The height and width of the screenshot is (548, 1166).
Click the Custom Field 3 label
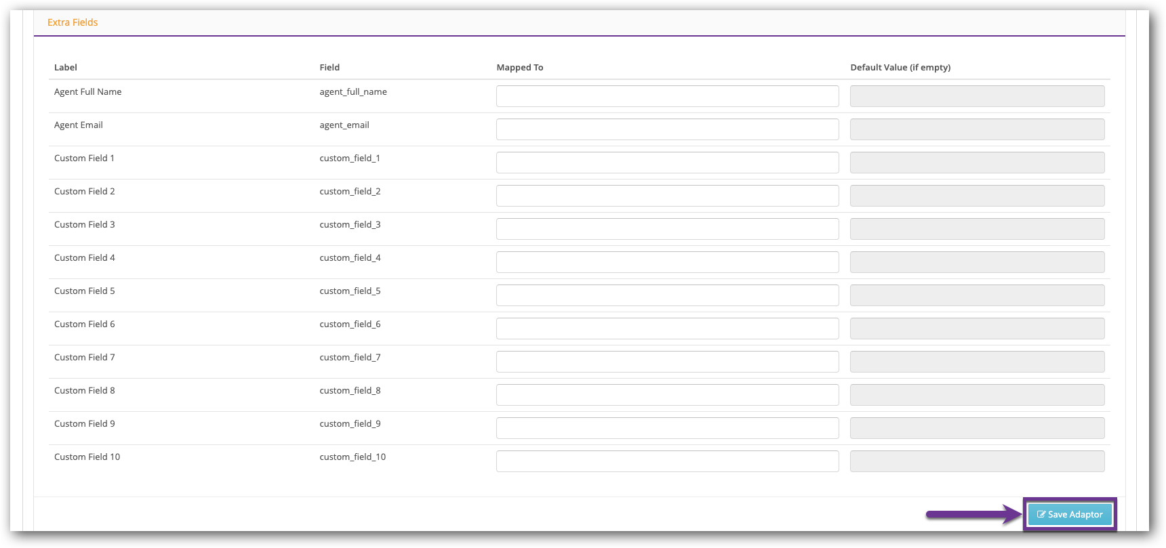click(x=85, y=224)
